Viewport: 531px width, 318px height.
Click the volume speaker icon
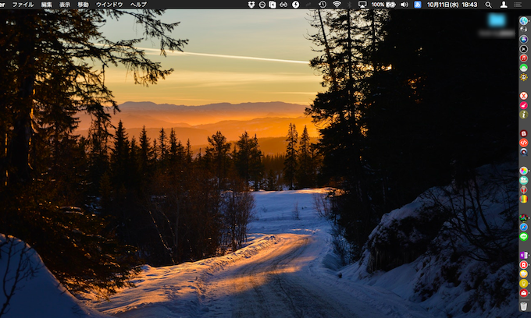(x=404, y=5)
